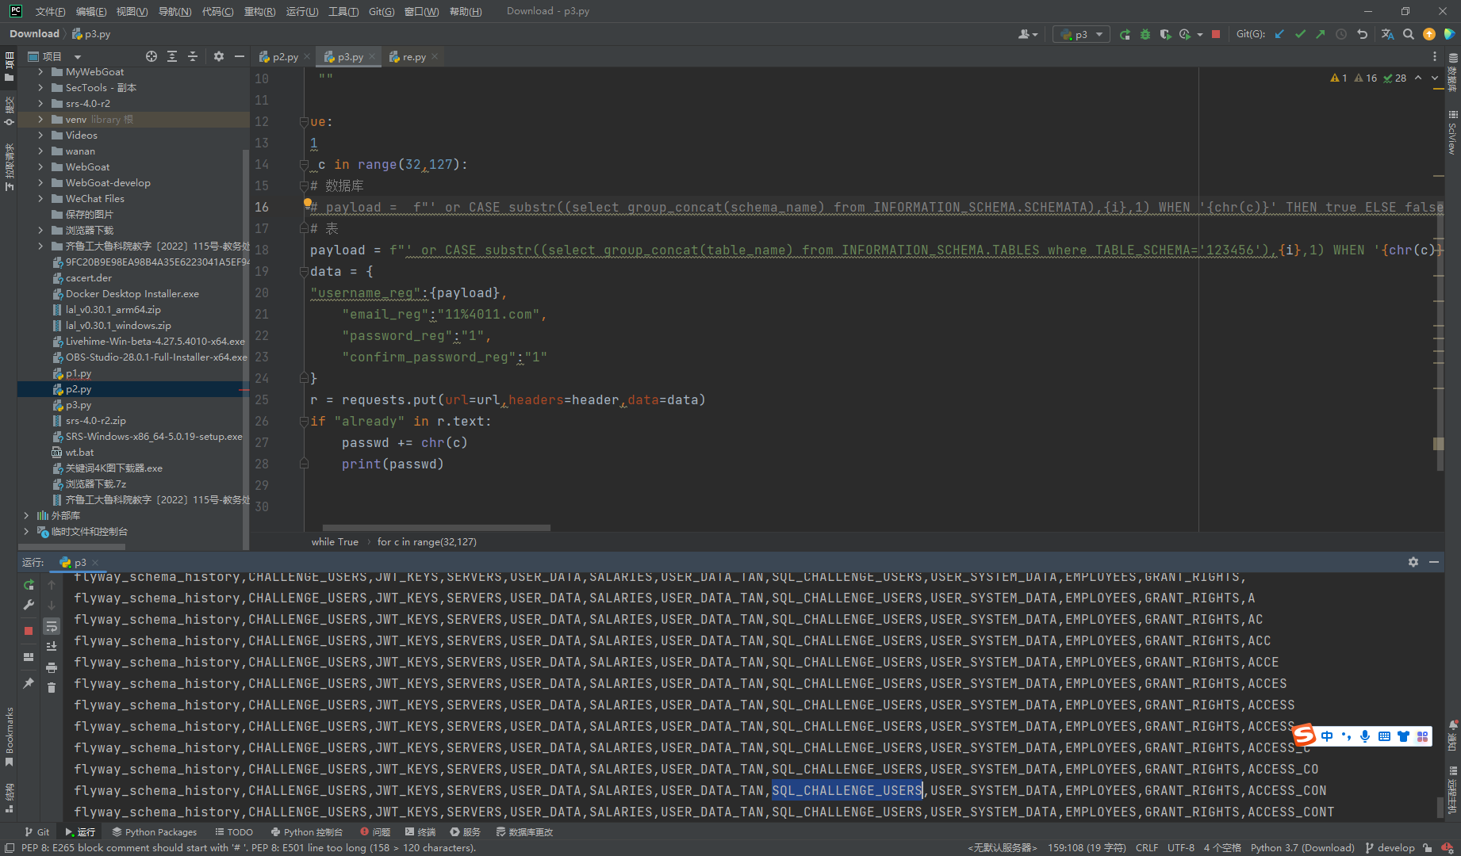Click the Sogou input method S icon
This screenshot has width=1461, height=856.
pos(1304,736)
